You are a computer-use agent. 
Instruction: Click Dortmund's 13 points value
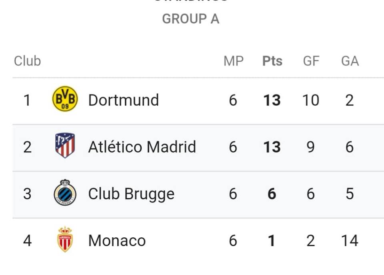point(272,100)
